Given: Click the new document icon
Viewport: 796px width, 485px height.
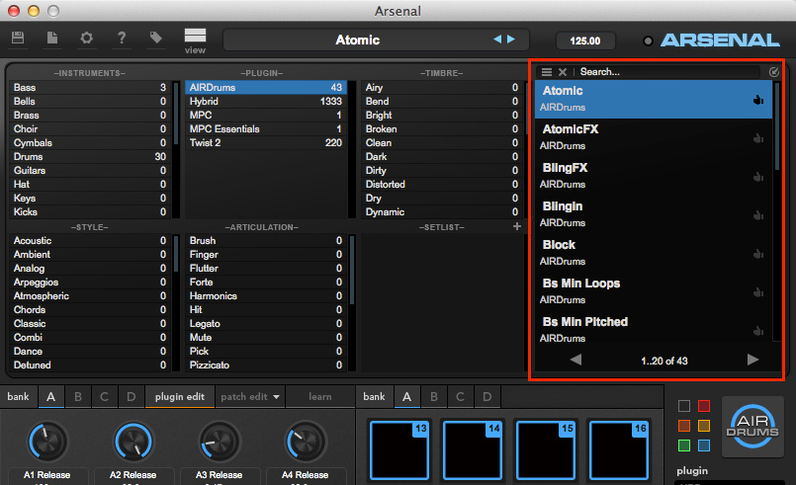Looking at the screenshot, I should point(52,38).
